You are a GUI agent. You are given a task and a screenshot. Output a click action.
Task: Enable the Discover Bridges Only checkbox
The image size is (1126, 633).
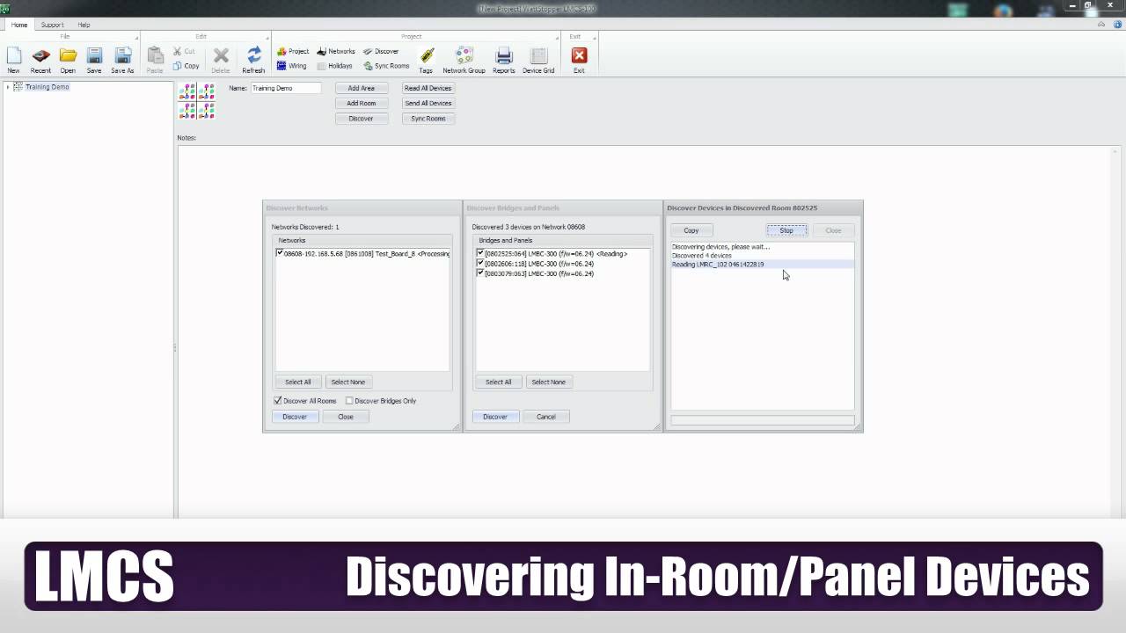pos(349,401)
